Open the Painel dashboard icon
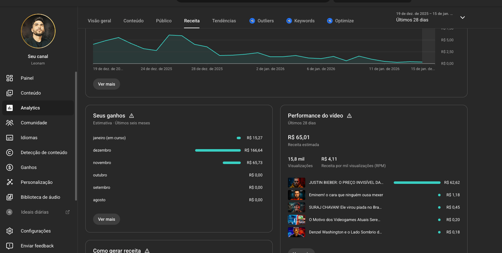The width and height of the screenshot is (502, 253). pos(10,78)
